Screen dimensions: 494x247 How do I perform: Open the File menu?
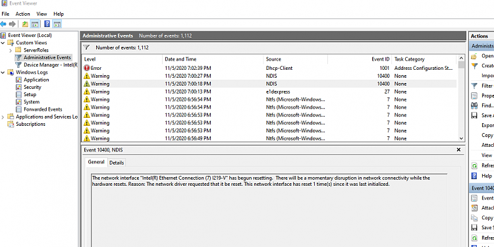click(5, 14)
